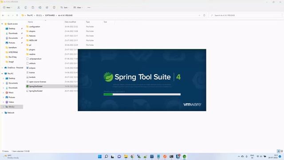Select the .eclipseproduct file

tap(35, 59)
